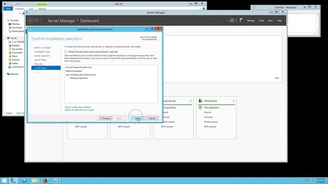Open Export configuration settings link
The width and height of the screenshot is (328, 184).
[x=78, y=107]
